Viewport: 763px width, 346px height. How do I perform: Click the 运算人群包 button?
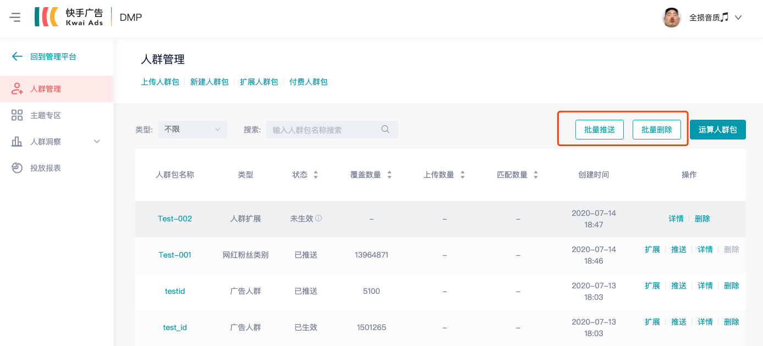coord(718,130)
